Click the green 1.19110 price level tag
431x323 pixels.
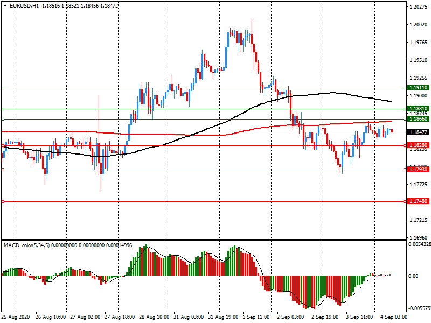point(418,87)
